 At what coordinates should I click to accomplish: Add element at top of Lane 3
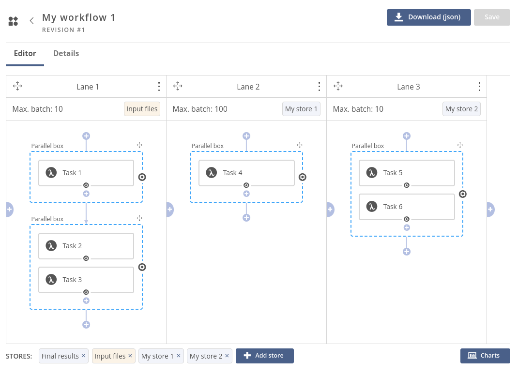407,136
